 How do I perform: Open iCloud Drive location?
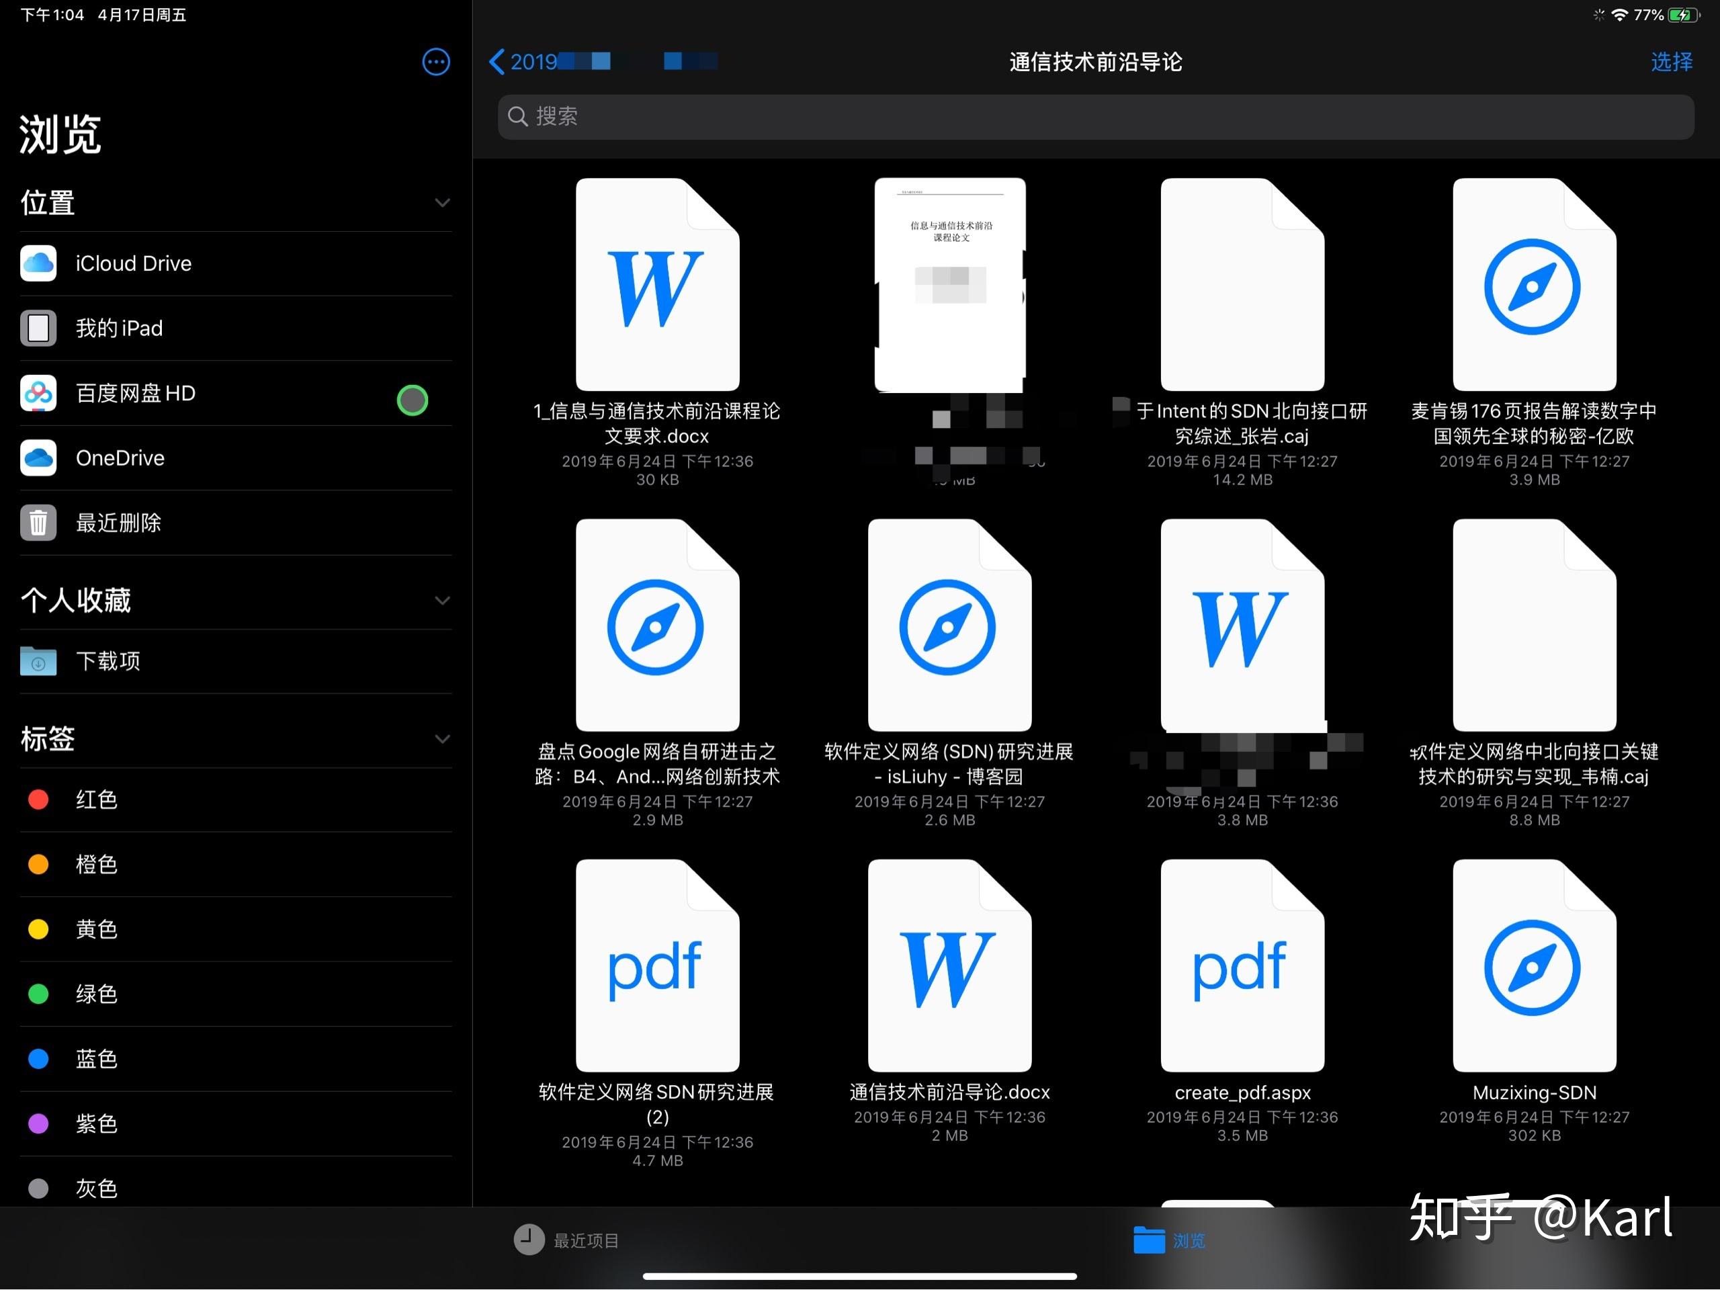pyautogui.click(x=236, y=263)
